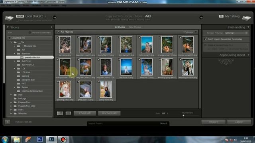This screenshot has width=255, height=143.
Task: Select the All Photos tab
Action: [120, 27]
